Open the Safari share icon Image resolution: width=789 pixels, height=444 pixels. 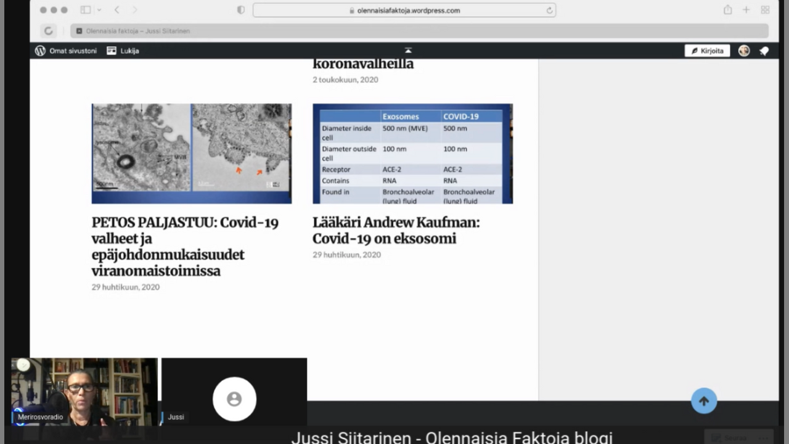[728, 10]
